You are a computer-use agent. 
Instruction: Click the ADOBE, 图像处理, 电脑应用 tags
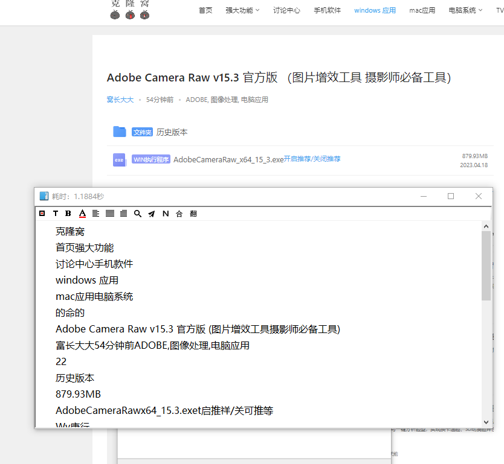click(227, 100)
